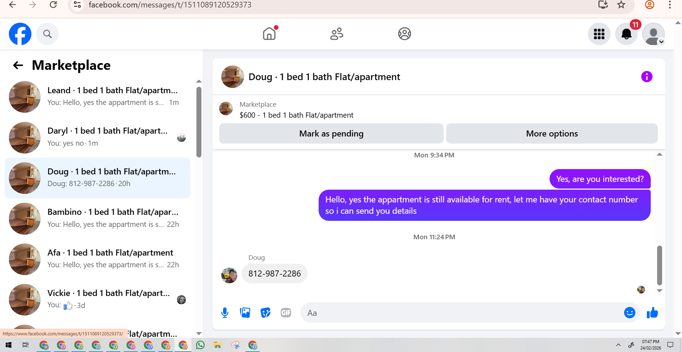The height and width of the screenshot is (352, 682).
Task: Click Doug's avatar beside phone number
Action: coord(229,275)
